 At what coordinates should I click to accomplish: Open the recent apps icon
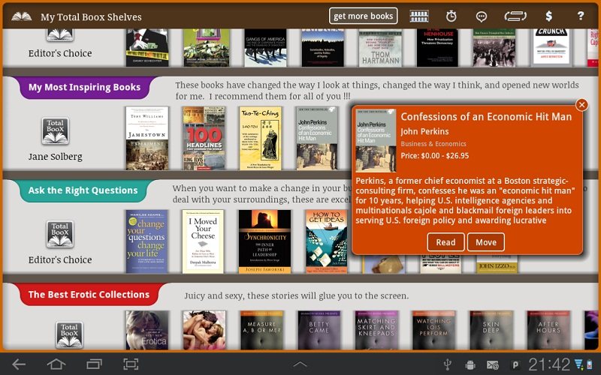94,364
